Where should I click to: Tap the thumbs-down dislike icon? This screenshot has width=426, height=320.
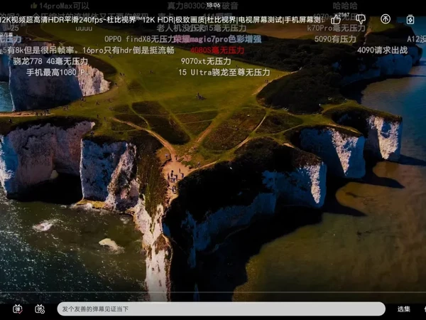[x=360, y=19]
